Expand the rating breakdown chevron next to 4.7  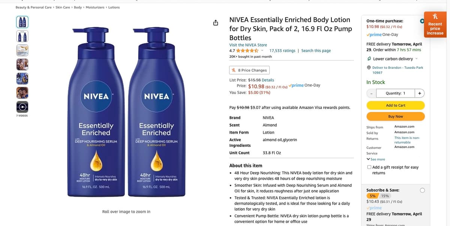(x=262, y=51)
